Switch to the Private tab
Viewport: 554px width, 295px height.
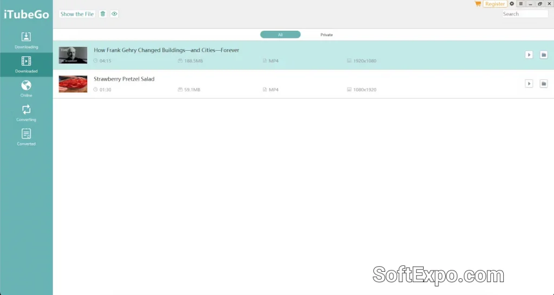pos(326,35)
